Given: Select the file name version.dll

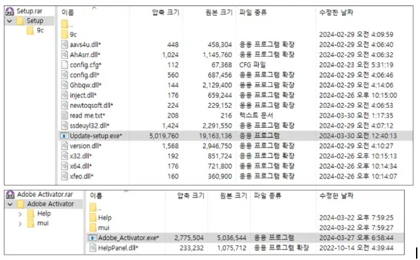Looking at the screenshot, I should [x=85, y=146].
